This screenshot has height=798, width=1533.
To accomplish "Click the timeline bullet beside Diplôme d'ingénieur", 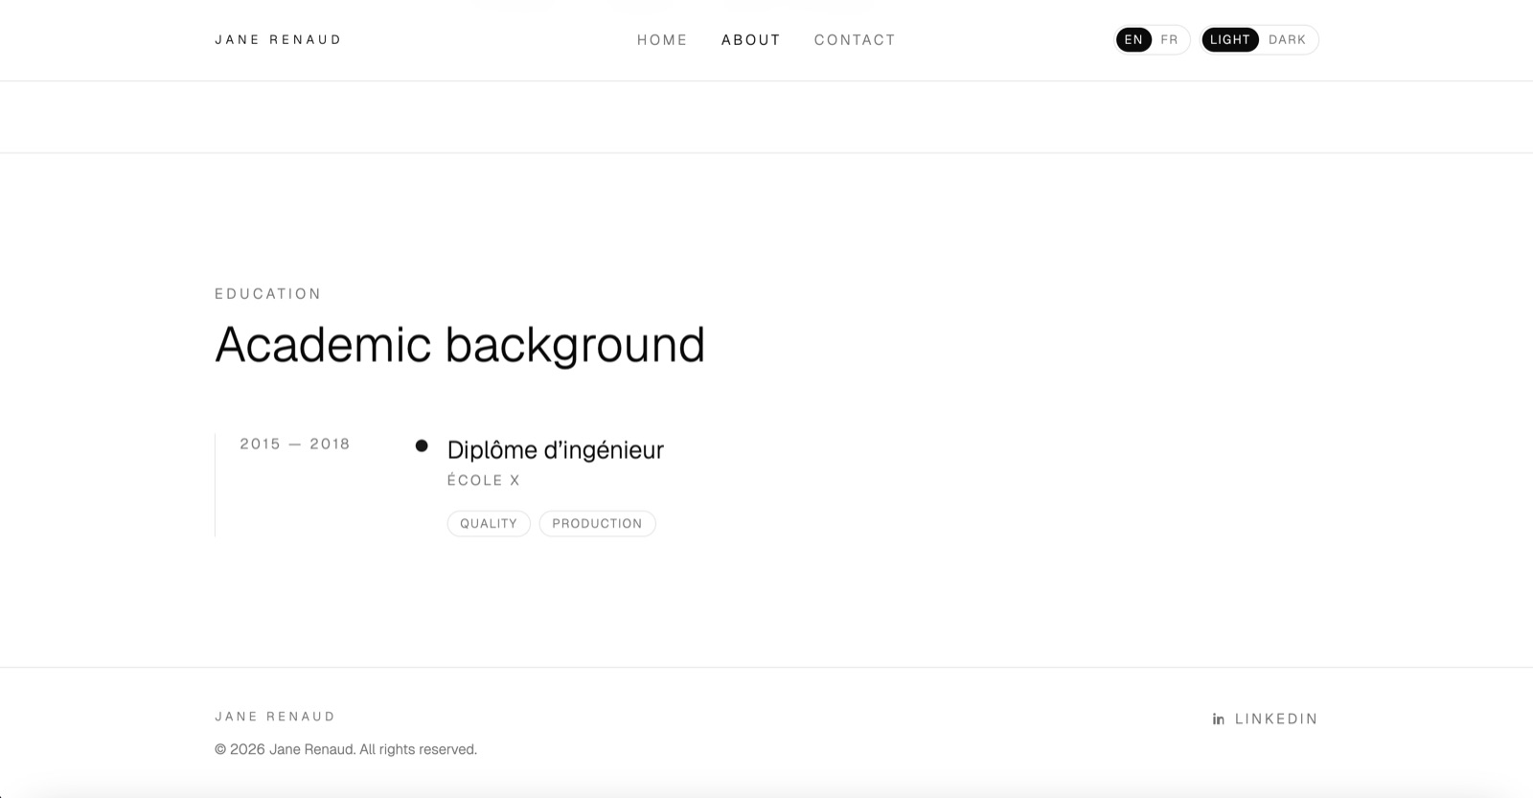I will [x=422, y=445].
